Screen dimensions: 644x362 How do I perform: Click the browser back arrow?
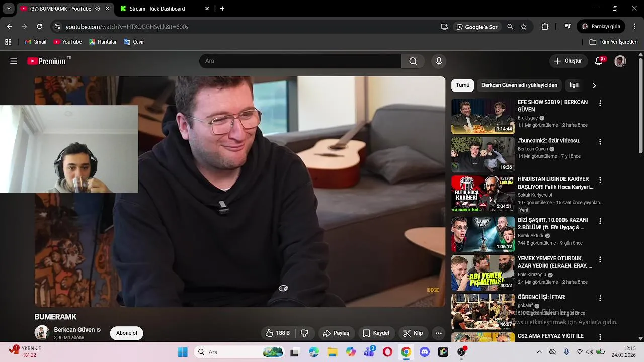pos(9,27)
